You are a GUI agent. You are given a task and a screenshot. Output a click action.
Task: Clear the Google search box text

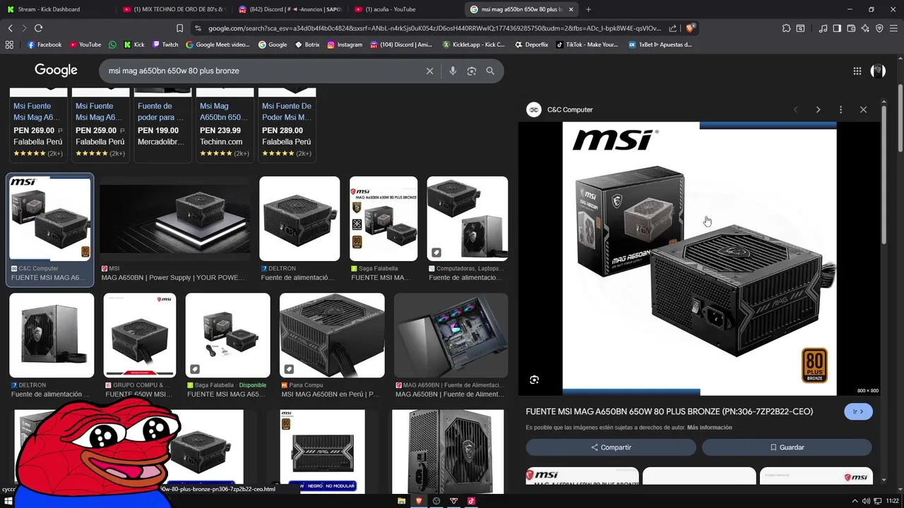pyautogui.click(x=429, y=71)
